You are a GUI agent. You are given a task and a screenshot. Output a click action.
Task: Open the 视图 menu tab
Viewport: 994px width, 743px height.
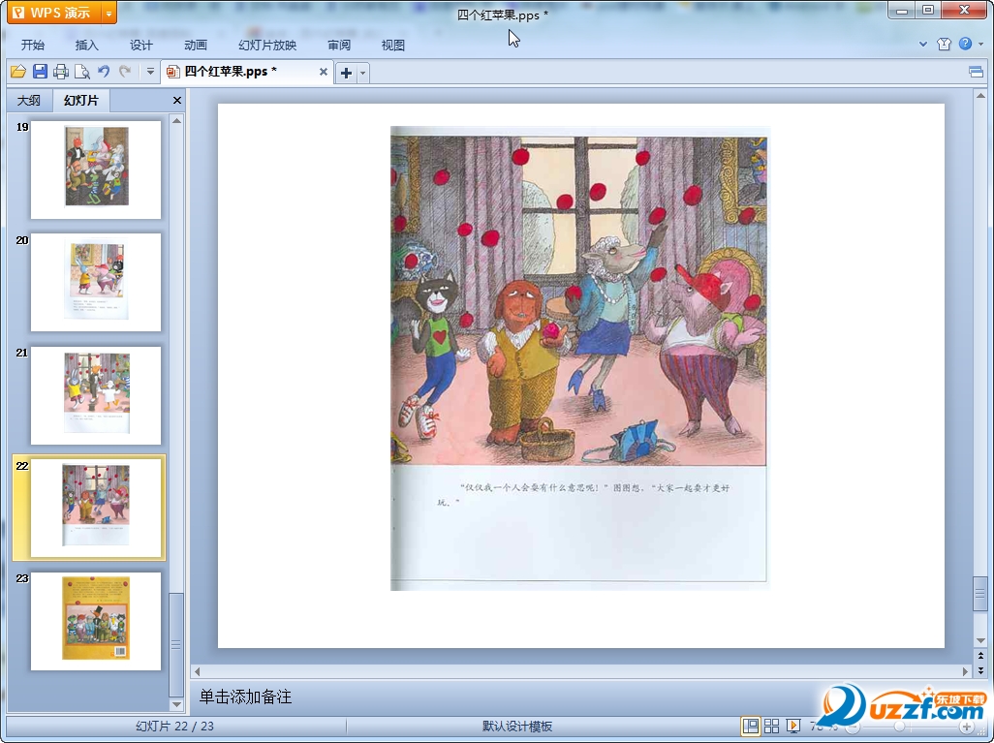click(393, 45)
